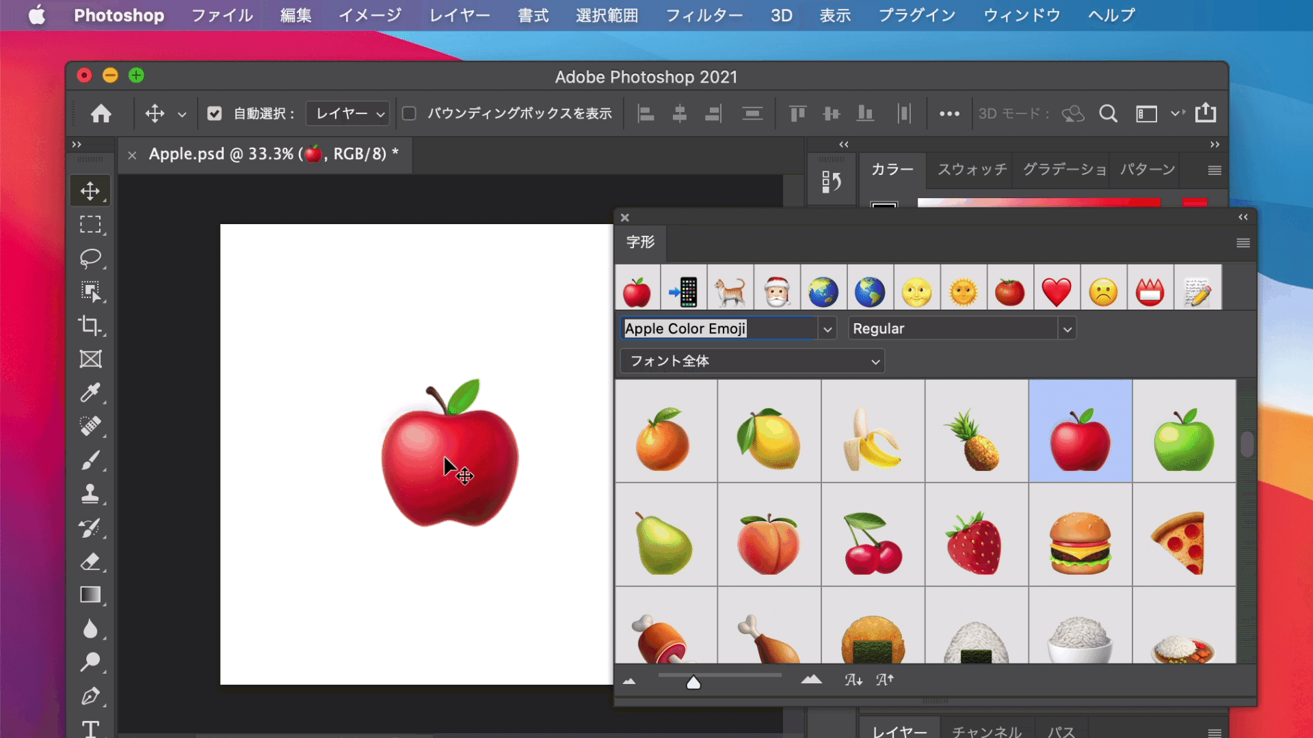
Task: Expand the font family dropdown
Action: click(x=826, y=328)
